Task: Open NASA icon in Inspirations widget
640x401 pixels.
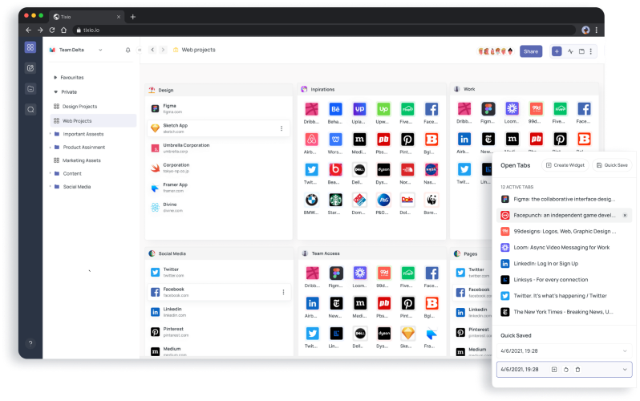Action: click(x=431, y=169)
